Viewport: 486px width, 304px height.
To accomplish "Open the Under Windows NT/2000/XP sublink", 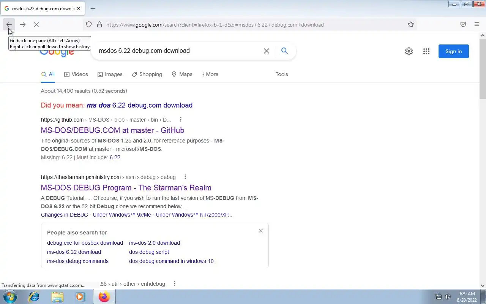I will [194, 215].
